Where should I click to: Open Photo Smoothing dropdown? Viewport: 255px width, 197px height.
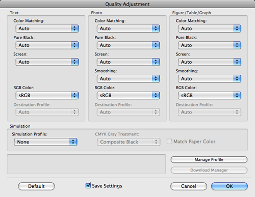point(129,79)
